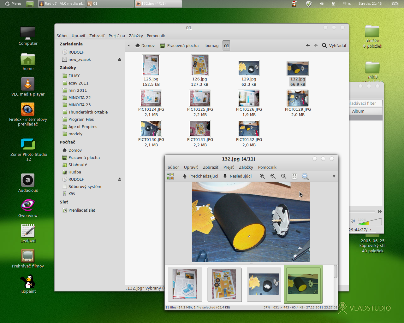This screenshot has width=404, height=323.
Task: Select PICT0130.JPG file thumbnail
Action: tap(151, 129)
